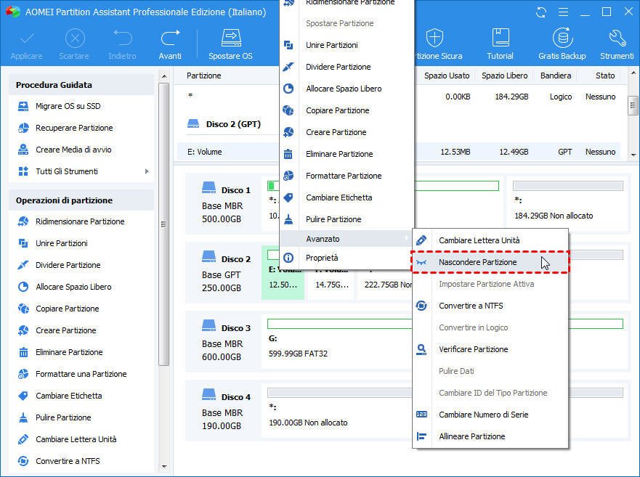Select Nascondere Partizione in submenu
Image resolution: width=640 pixels, height=477 pixels.
pos(490,262)
